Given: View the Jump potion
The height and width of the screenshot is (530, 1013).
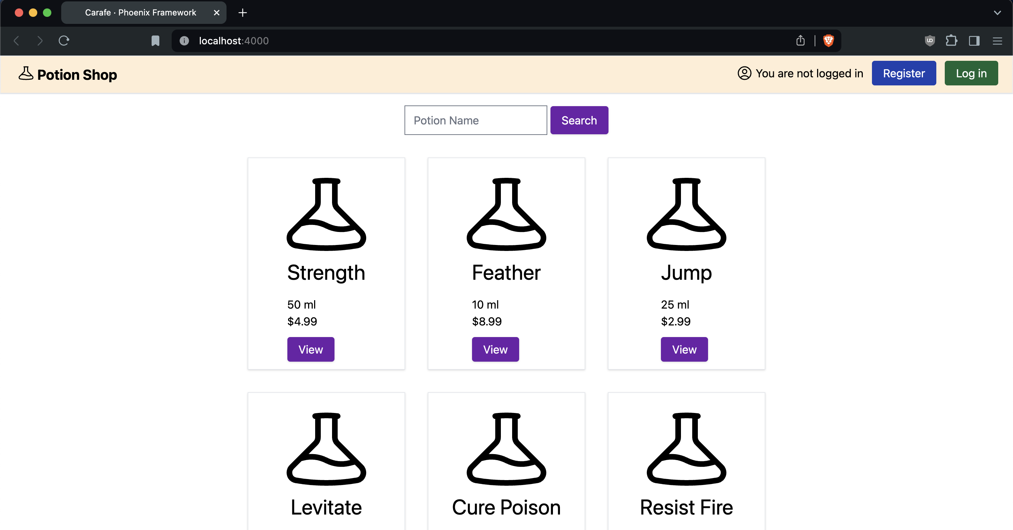Looking at the screenshot, I should [x=684, y=349].
